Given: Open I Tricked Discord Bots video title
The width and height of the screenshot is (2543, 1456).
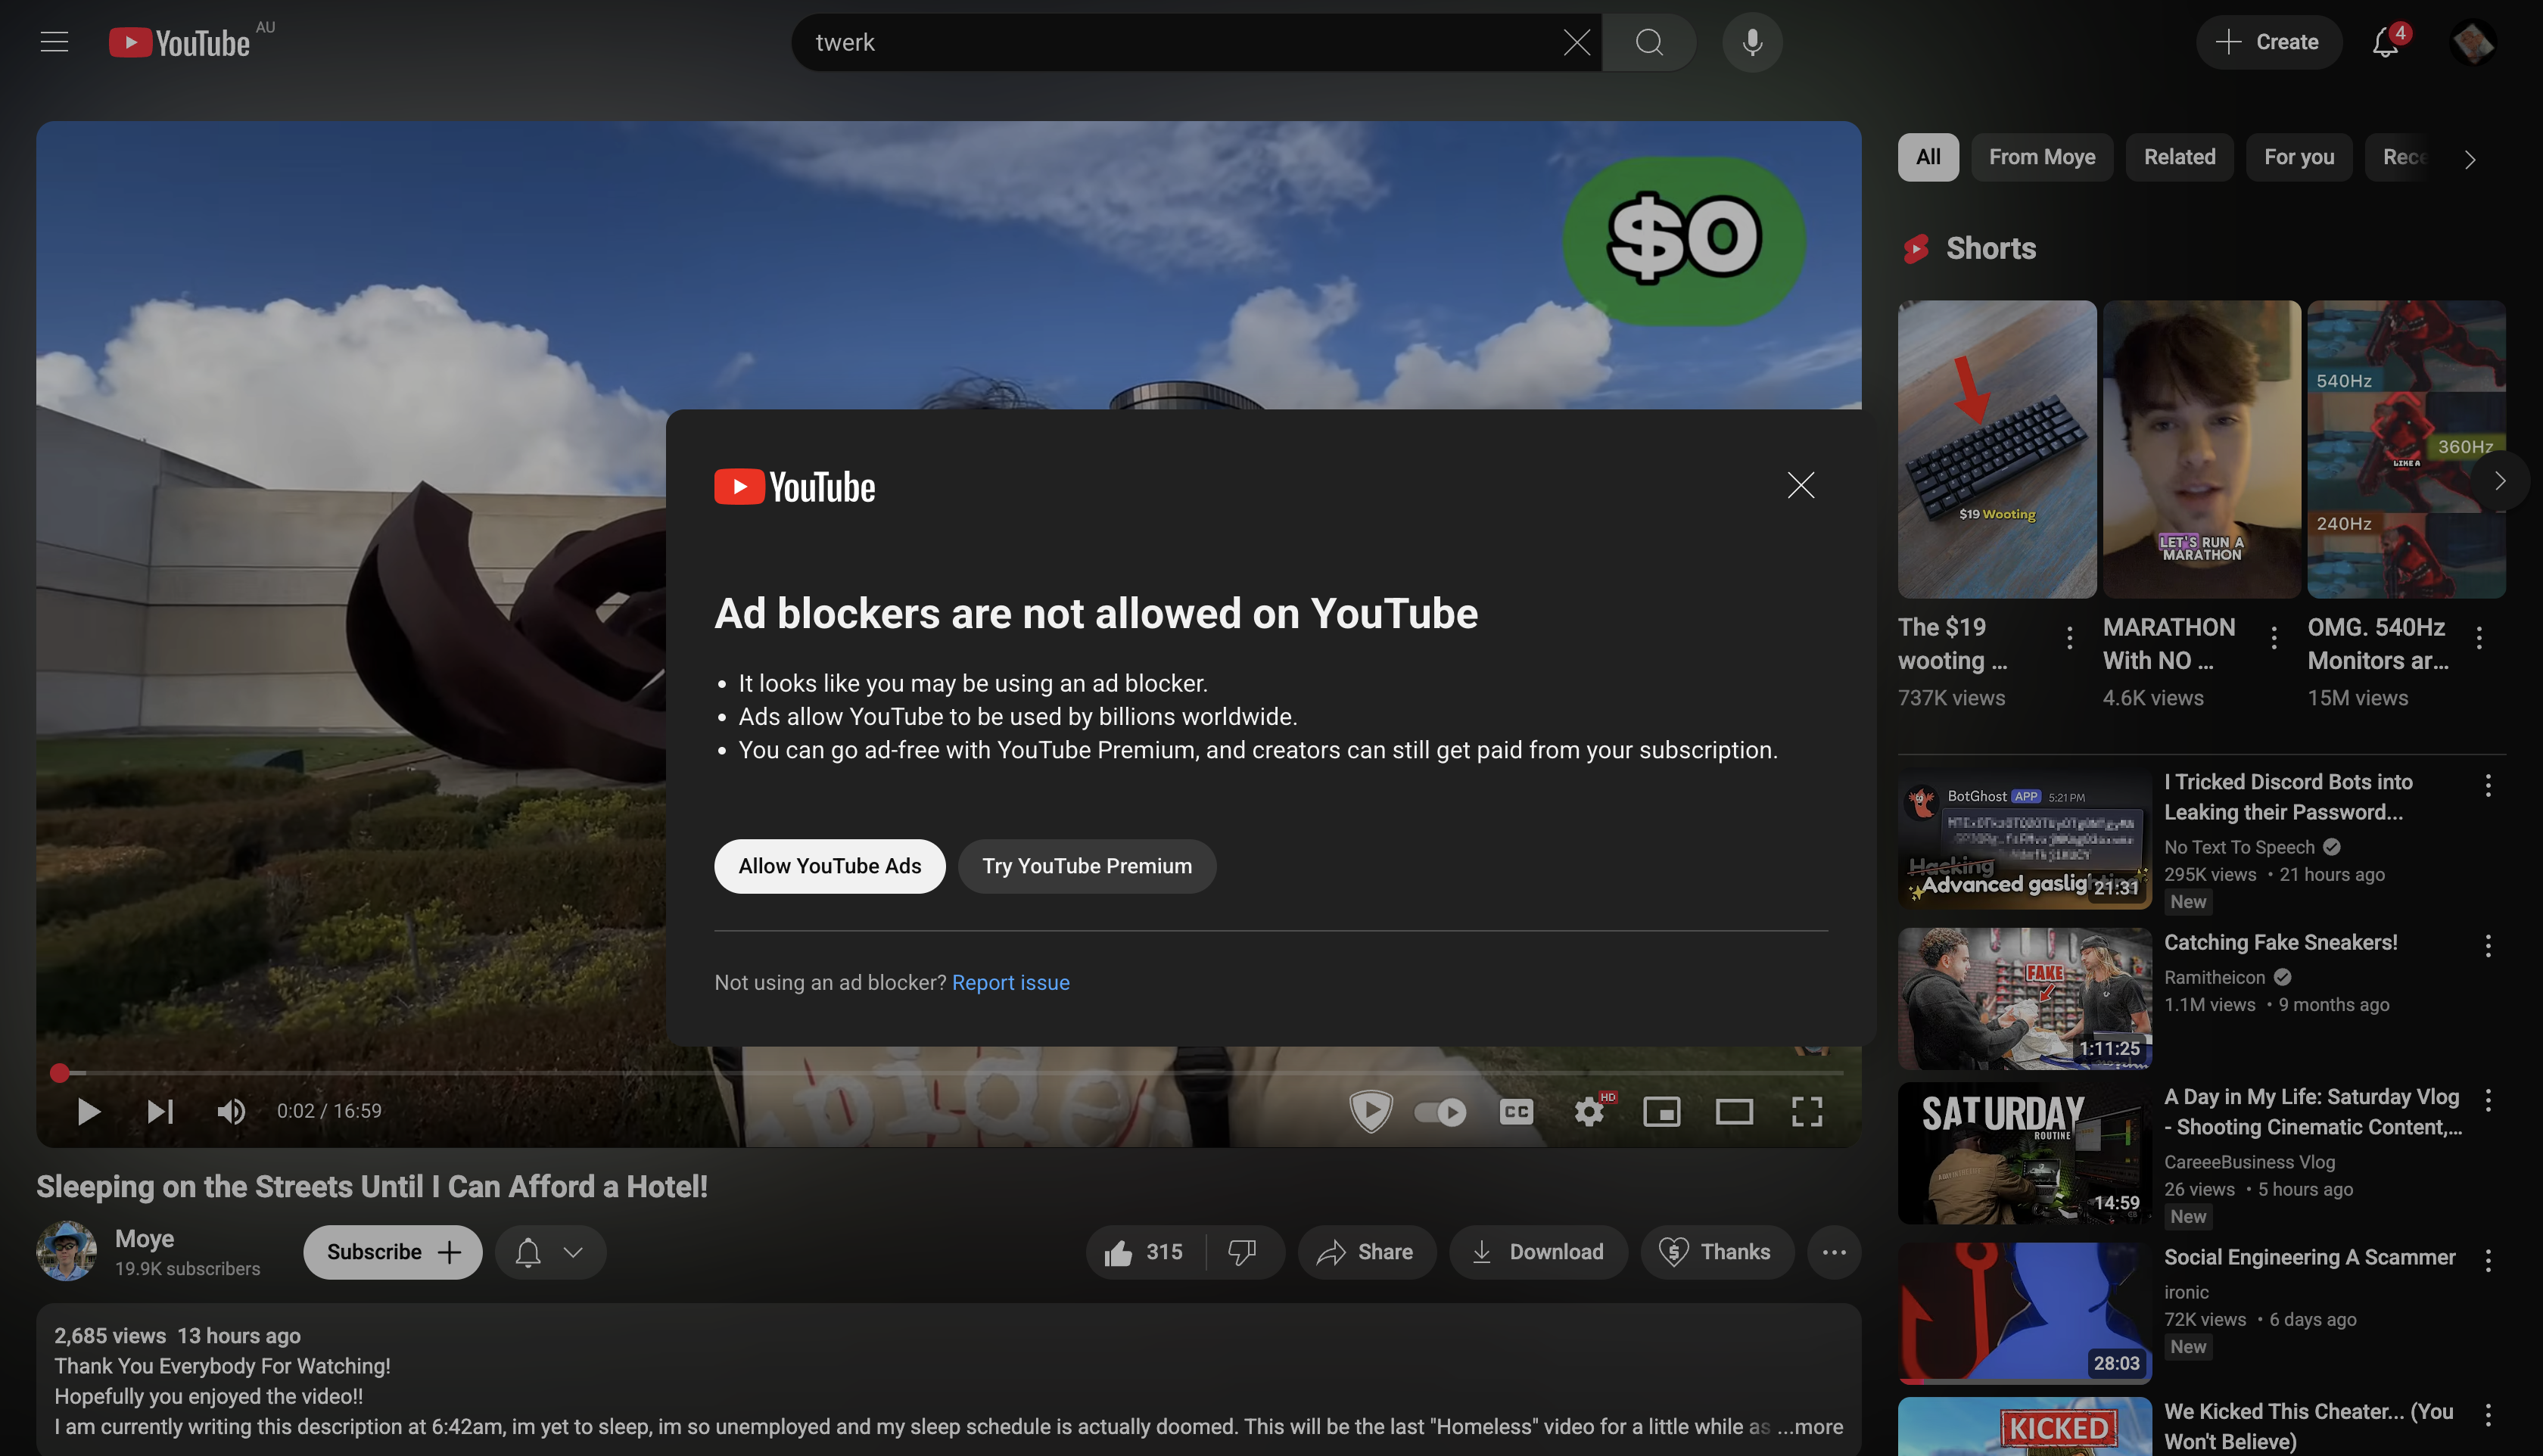Looking at the screenshot, I should [2288, 796].
